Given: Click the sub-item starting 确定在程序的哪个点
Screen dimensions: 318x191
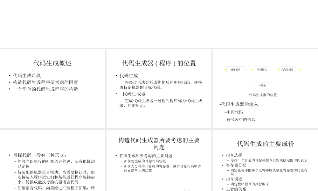Looking at the screenshot, I should pyautogui.click(x=269, y=172).
